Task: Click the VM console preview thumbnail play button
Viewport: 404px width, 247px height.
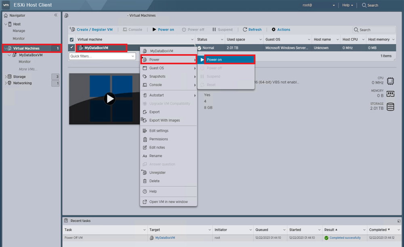Action: click(110, 99)
